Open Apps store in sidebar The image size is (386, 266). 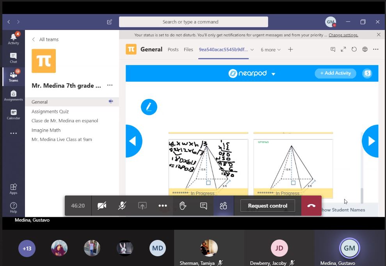pos(13,189)
